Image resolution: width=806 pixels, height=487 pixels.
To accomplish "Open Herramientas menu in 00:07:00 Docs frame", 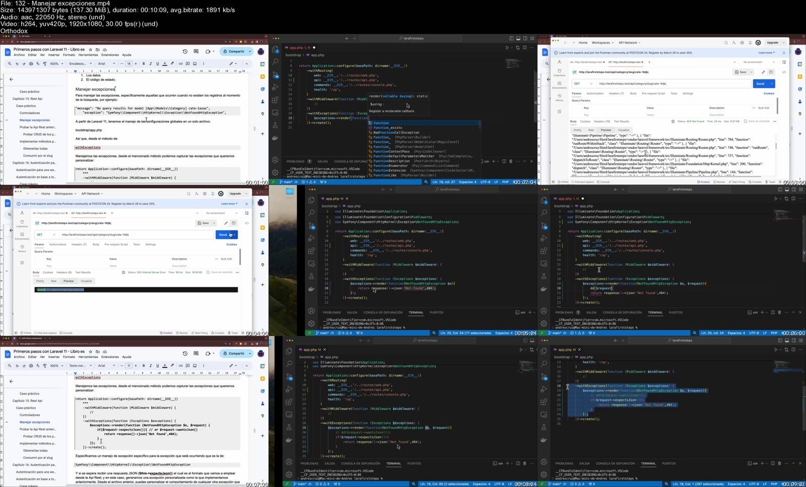I will [88, 357].
